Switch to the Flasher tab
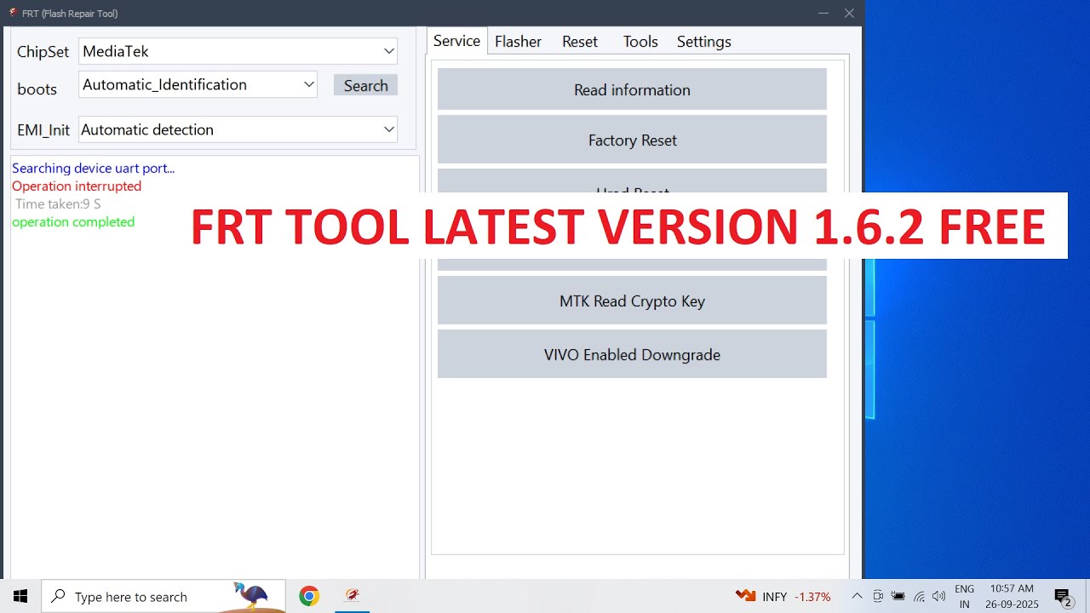Screen dimensions: 1090x613 click(x=518, y=42)
